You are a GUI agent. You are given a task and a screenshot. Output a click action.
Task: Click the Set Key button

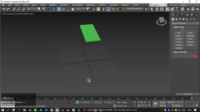pos(162,106)
